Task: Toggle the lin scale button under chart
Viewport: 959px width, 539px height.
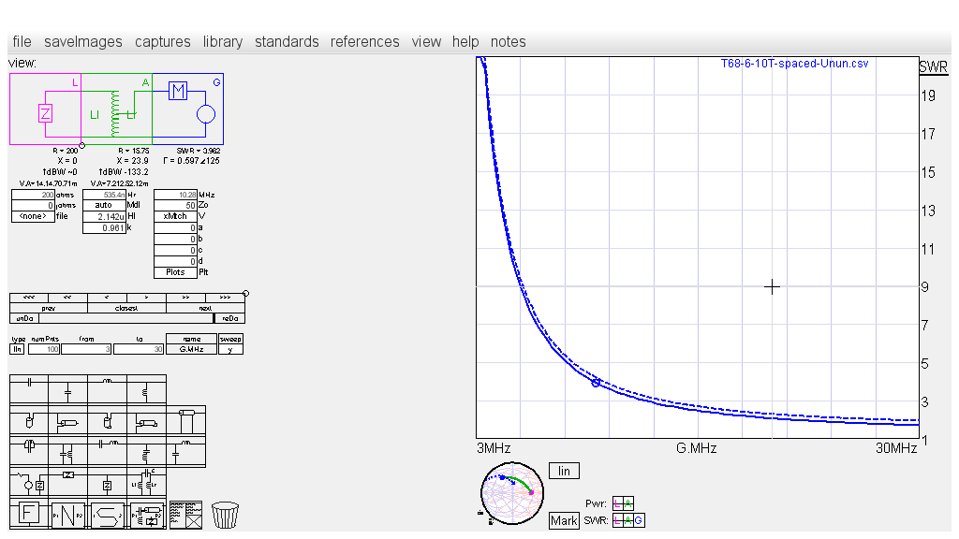Action: pyautogui.click(x=564, y=471)
